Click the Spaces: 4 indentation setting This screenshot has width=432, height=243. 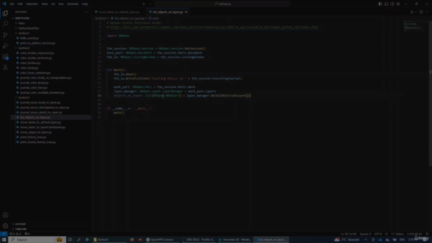[365, 234]
